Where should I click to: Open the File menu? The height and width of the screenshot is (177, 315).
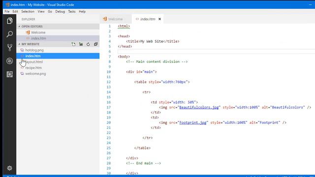click(x=7, y=11)
